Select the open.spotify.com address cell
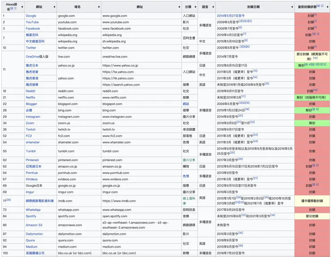 pyautogui.click(x=141, y=216)
